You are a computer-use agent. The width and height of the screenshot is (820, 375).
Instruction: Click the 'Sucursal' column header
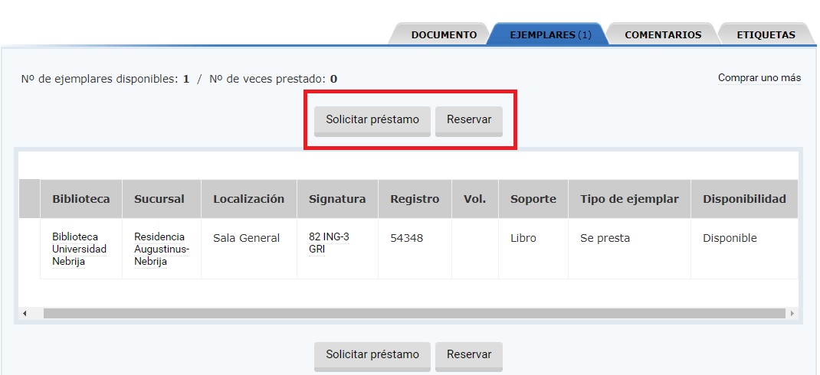tap(159, 199)
